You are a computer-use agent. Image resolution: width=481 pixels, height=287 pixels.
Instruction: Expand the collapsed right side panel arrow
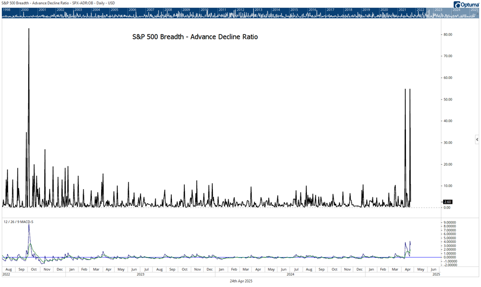(x=477, y=139)
